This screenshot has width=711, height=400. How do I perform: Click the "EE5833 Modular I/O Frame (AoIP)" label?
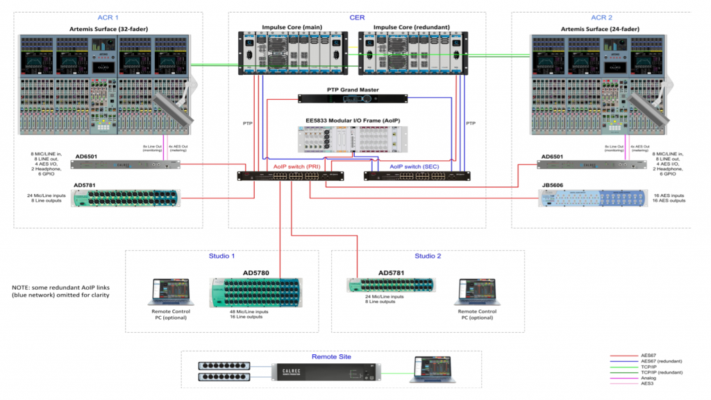(x=353, y=121)
